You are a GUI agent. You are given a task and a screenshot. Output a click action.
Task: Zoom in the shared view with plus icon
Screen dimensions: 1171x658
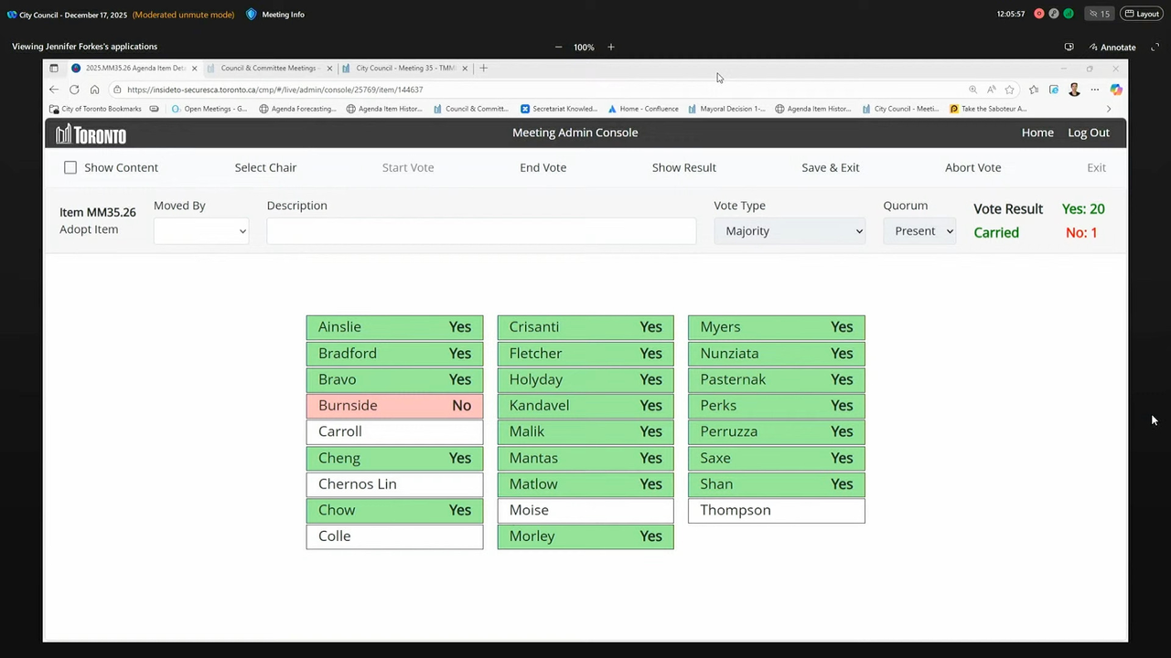pyautogui.click(x=611, y=47)
